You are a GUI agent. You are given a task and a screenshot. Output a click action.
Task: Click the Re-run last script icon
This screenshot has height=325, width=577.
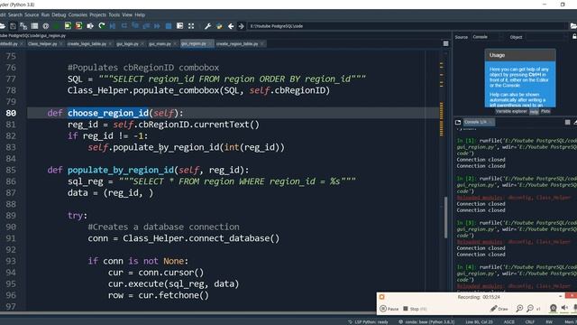click(102, 26)
